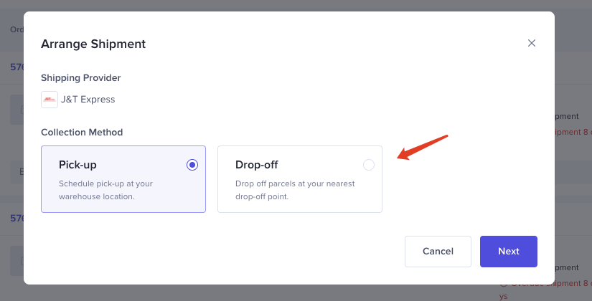Viewport: 592px width, 301px height.
Task: Click the red arrow annotation
Action: coord(423,146)
